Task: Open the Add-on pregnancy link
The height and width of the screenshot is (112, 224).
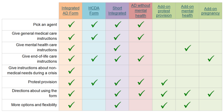Action: point(210,11)
